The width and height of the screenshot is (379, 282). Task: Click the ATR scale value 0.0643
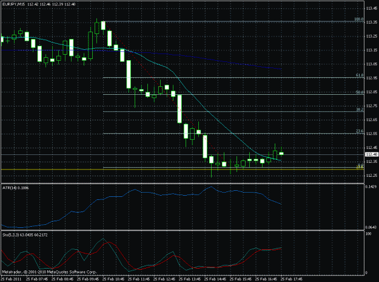(x=371, y=227)
